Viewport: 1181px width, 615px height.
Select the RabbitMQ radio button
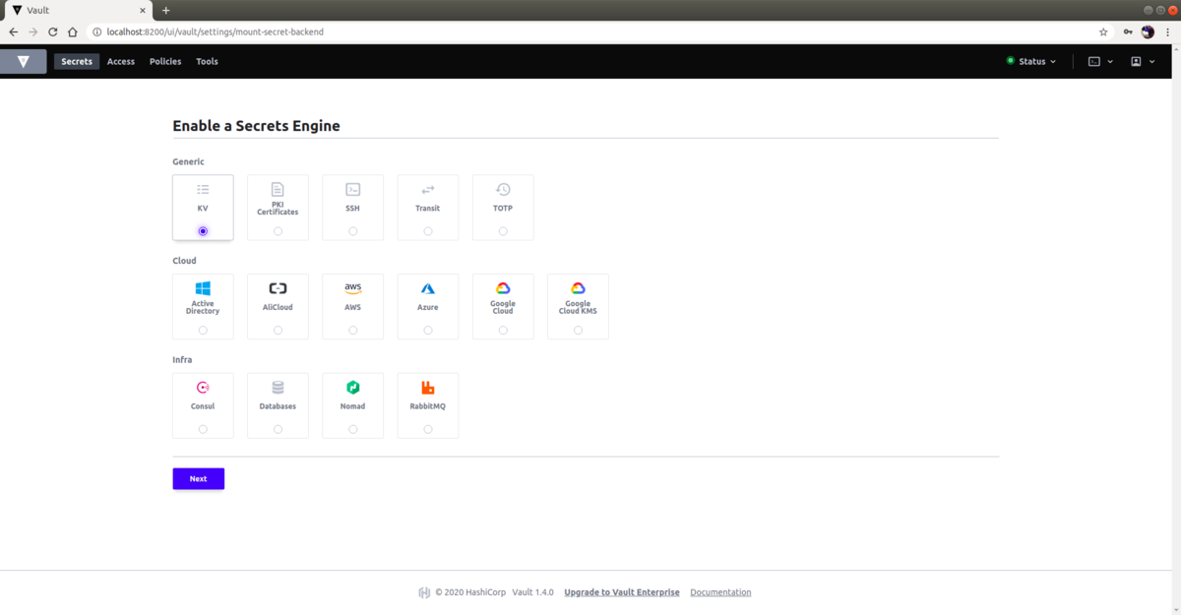[427, 429]
